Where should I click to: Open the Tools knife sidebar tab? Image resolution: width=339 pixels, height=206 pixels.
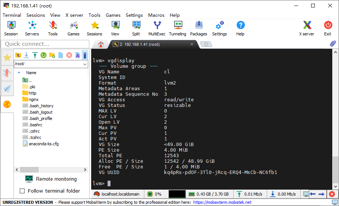click(x=7, y=73)
